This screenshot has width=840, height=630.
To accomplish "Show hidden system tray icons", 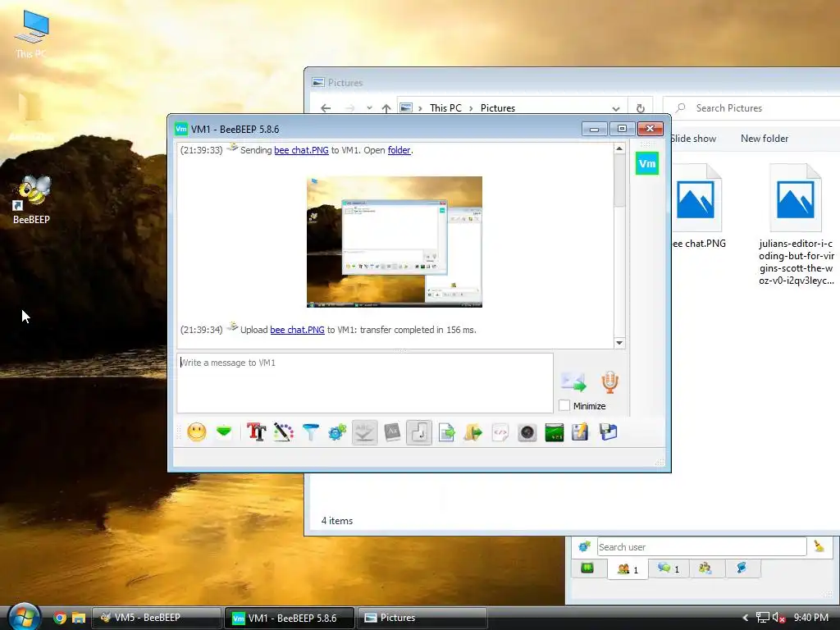I will (x=745, y=618).
